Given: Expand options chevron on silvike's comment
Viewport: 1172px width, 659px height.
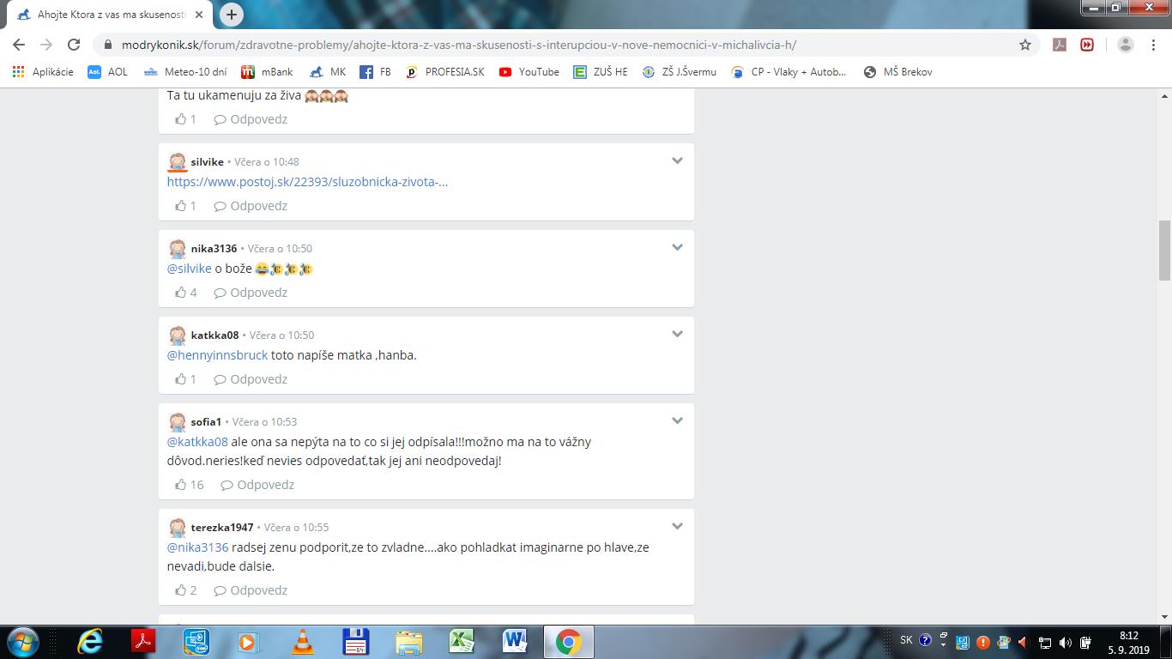Looking at the screenshot, I should click(x=677, y=160).
